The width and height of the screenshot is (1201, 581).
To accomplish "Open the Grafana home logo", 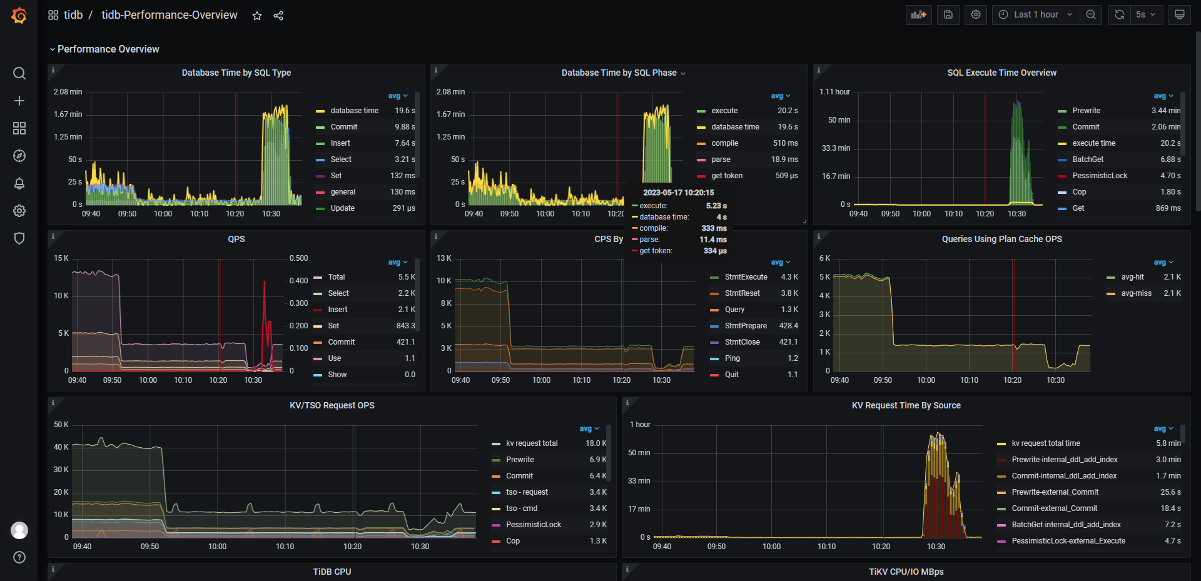I will [x=19, y=15].
